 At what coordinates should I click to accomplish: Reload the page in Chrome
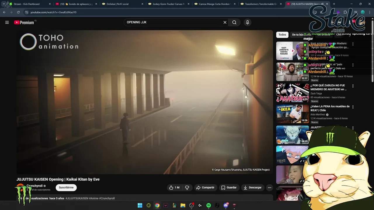coord(18,12)
